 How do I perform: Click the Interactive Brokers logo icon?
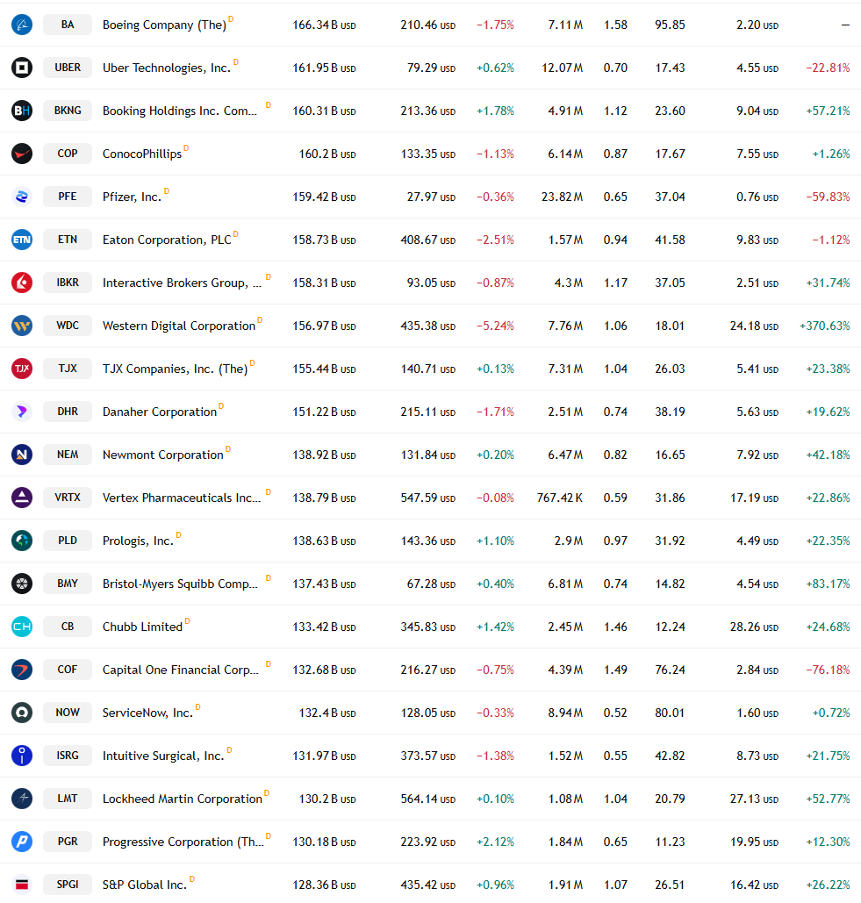click(22, 283)
